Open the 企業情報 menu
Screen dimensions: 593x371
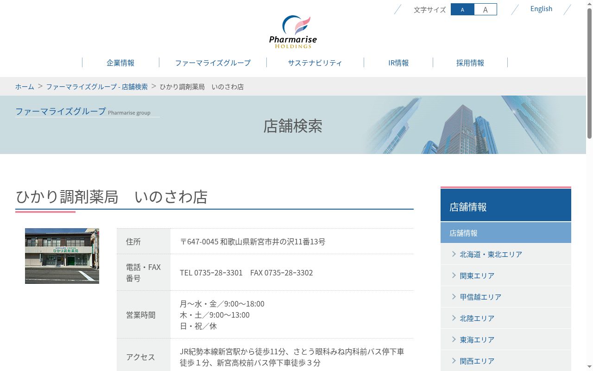(120, 63)
